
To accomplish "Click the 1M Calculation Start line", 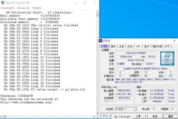I will click(x=39, y=12).
